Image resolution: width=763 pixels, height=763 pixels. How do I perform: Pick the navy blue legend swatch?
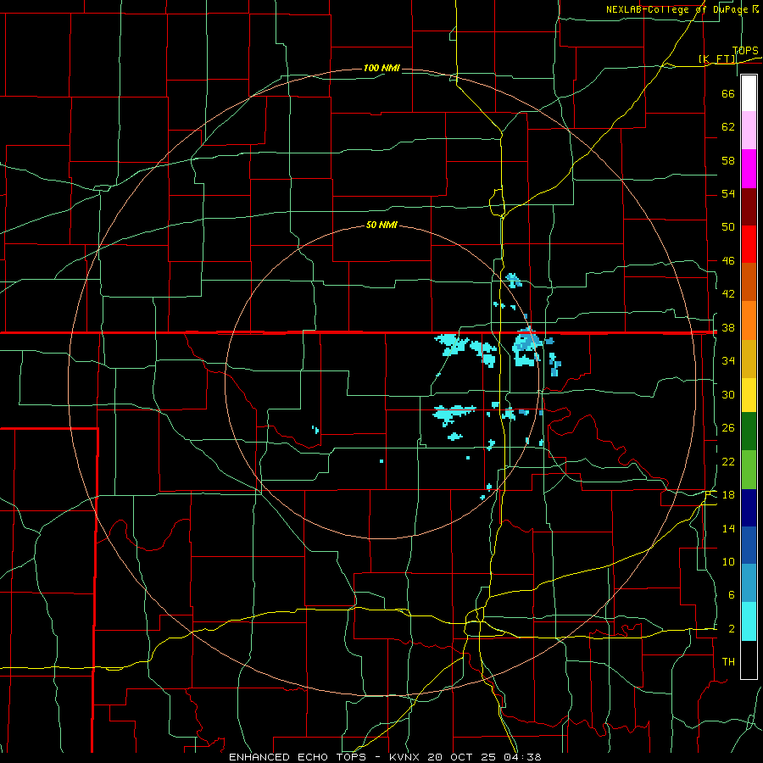point(749,508)
